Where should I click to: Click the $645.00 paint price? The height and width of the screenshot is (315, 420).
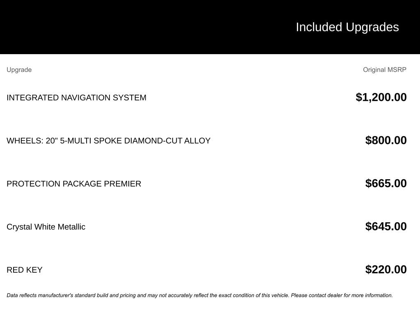tap(386, 226)
